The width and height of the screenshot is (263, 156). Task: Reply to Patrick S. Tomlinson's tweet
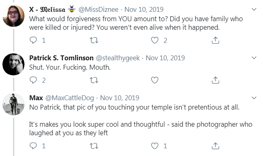[x=33, y=80]
